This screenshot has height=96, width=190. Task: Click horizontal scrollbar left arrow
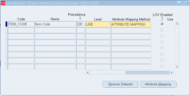point(87,73)
